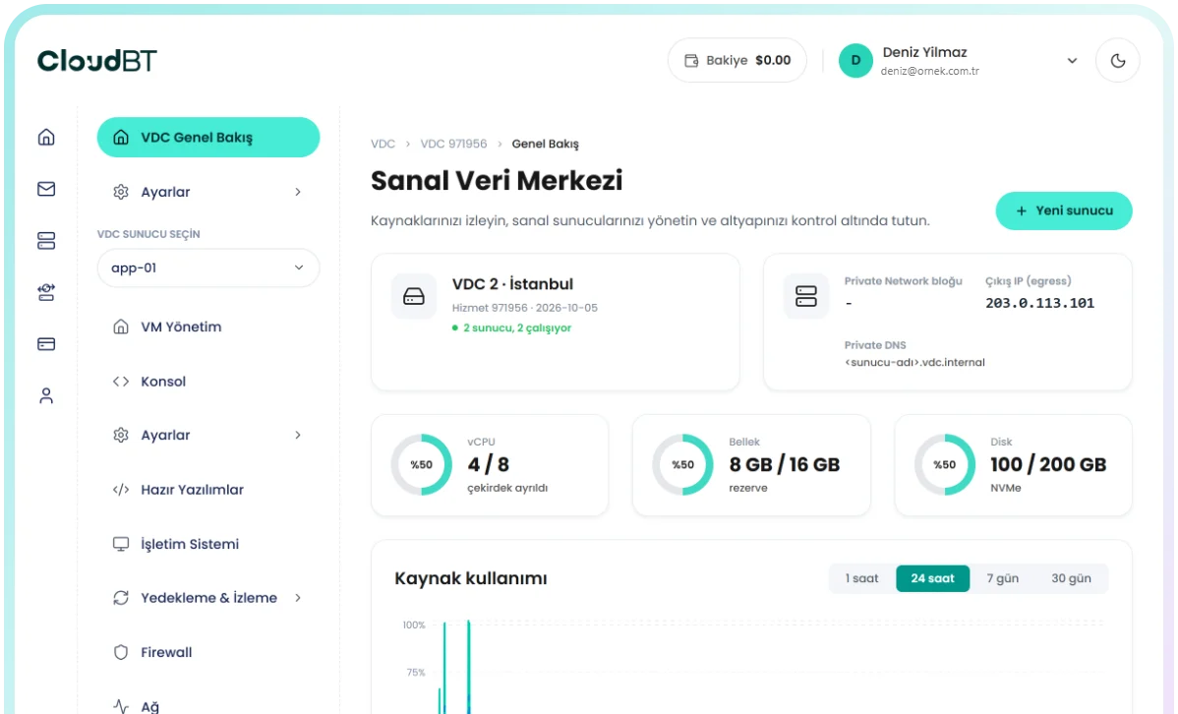Click the '8 GB / 16 GB' memory value
This screenshot has height=714, width=1178.
coord(785,464)
